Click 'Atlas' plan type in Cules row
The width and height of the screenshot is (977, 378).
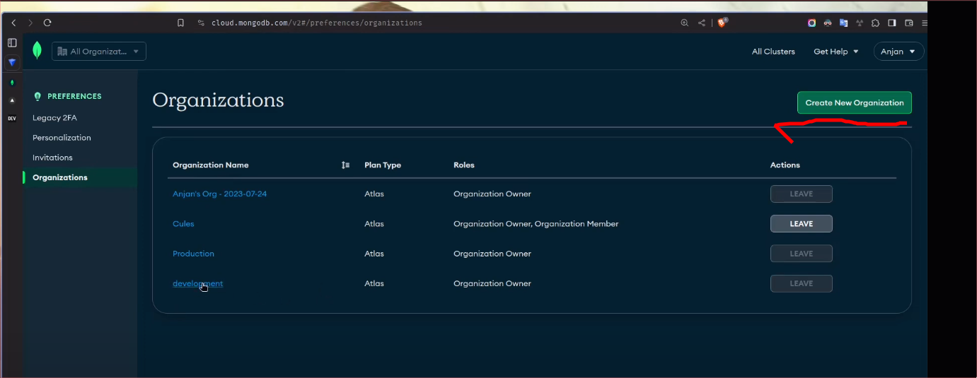[x=374, y=224]
